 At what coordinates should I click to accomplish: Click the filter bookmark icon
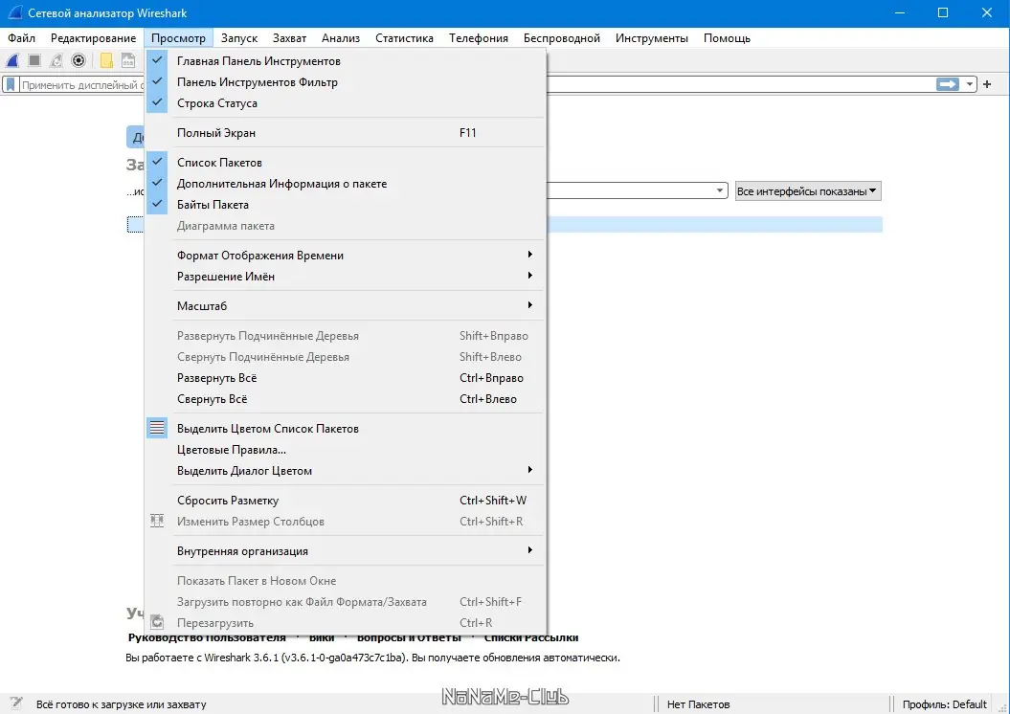coord(11,84)
